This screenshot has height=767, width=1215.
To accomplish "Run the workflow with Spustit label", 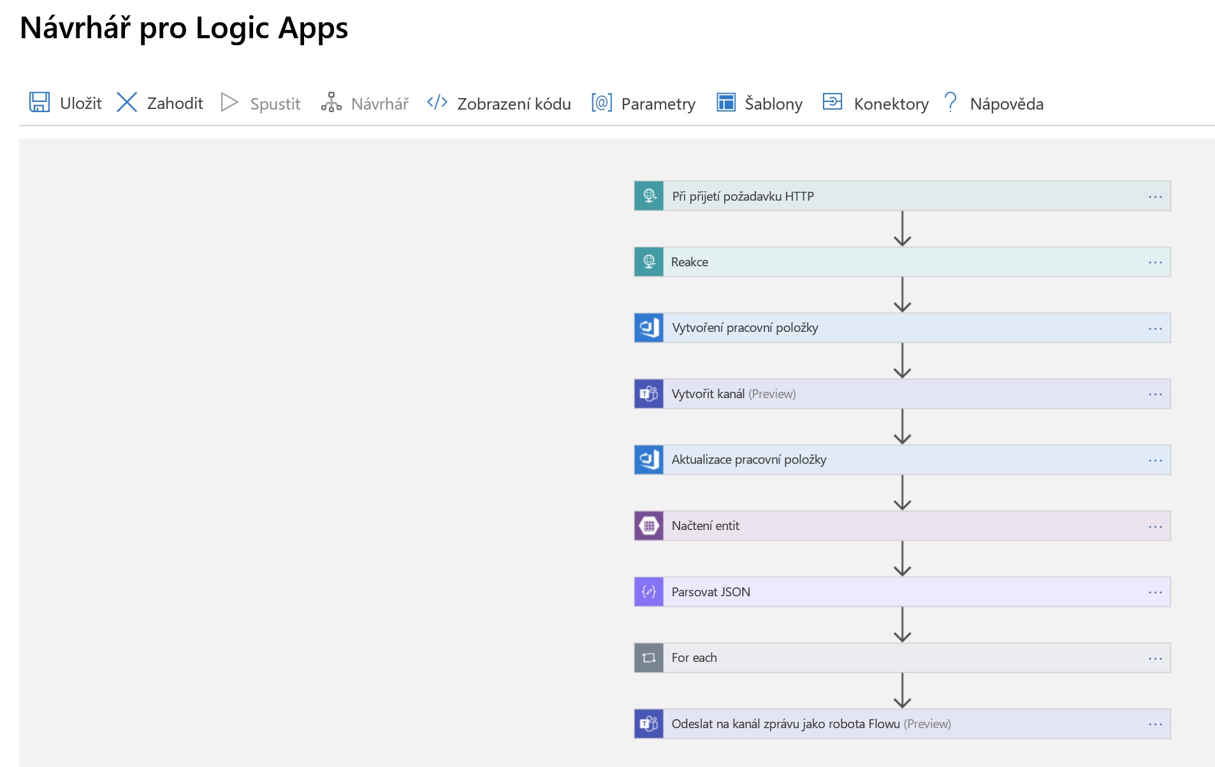I will point(275,104).
